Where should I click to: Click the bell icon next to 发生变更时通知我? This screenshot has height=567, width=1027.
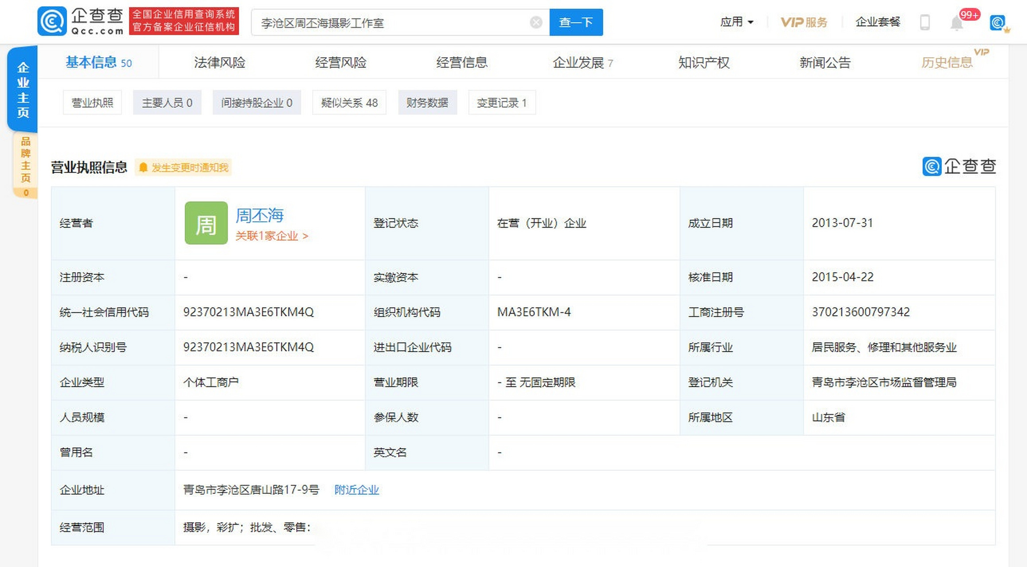click(143, 167)
